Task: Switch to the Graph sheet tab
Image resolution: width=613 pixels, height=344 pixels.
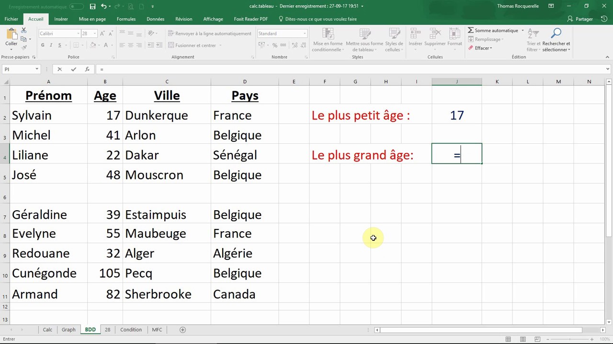Action: [x=68, y=330]
